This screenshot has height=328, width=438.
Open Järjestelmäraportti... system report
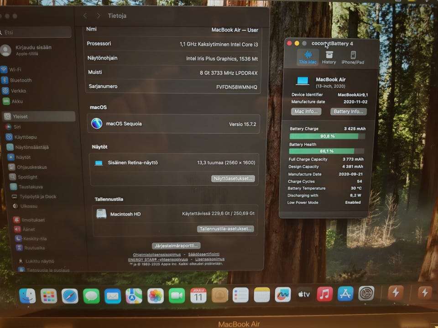point(176,246)
